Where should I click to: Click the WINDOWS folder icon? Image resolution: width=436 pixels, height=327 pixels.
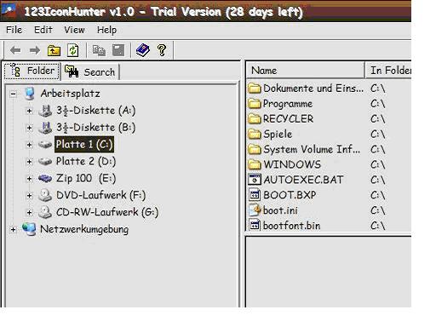point(255,164)
